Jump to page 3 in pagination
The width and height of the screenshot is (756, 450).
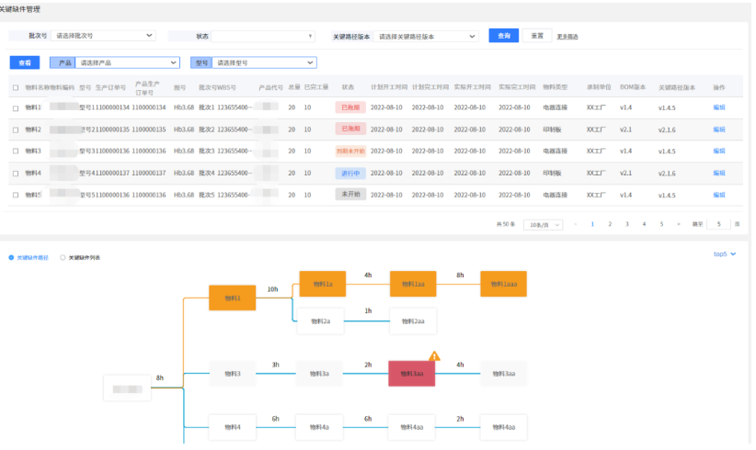(627, 224)
